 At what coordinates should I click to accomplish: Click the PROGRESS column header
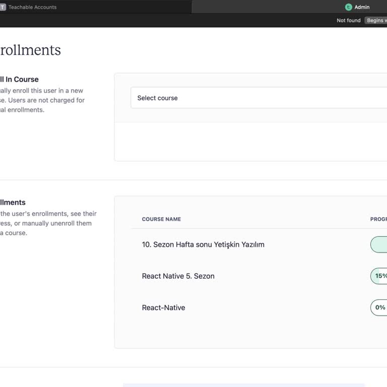pos(378,219)
